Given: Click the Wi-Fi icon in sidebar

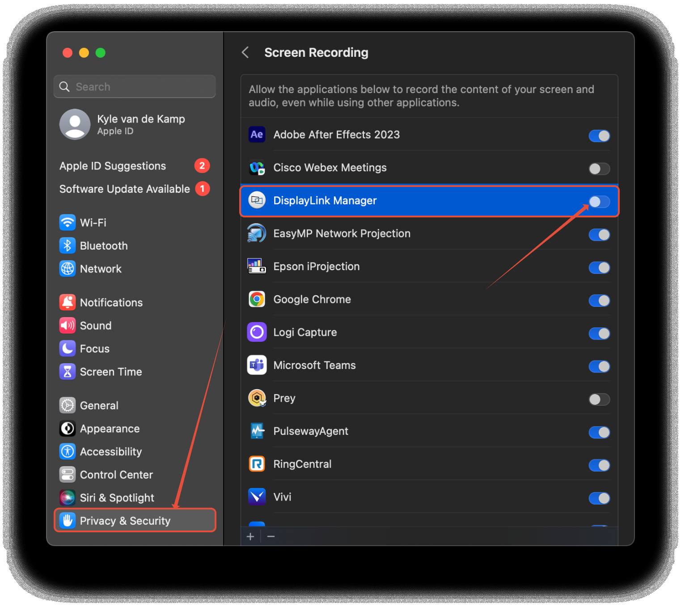Looking at the screenshot, I should pyautogui.click(x=68, y=222).
